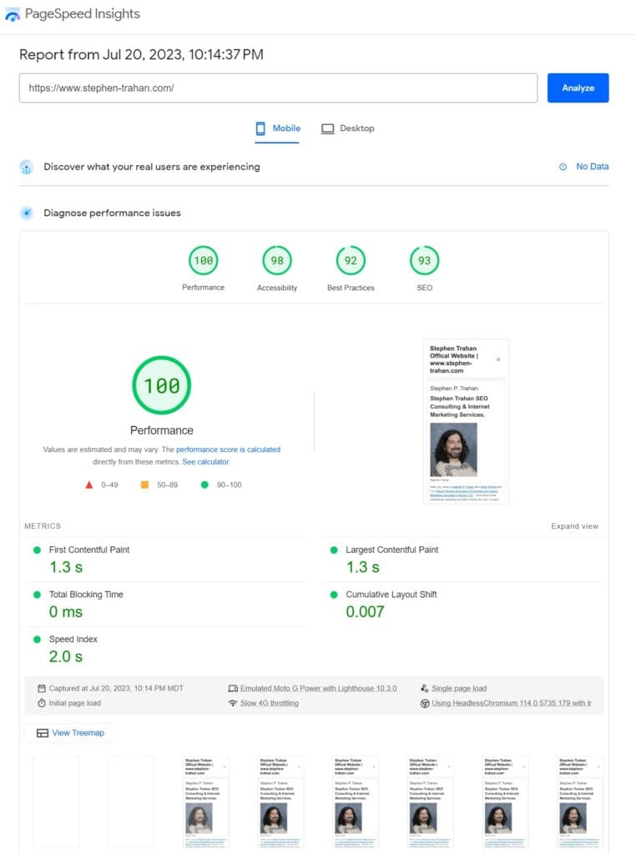
Task: Open the See calculator link
Action: pos(205,462)
